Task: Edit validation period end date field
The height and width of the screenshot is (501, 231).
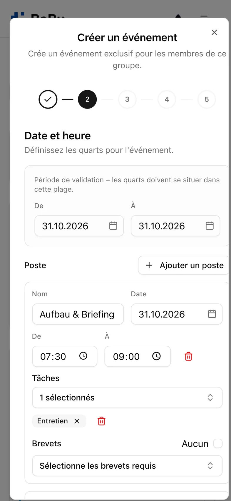Action: (175, 226)
